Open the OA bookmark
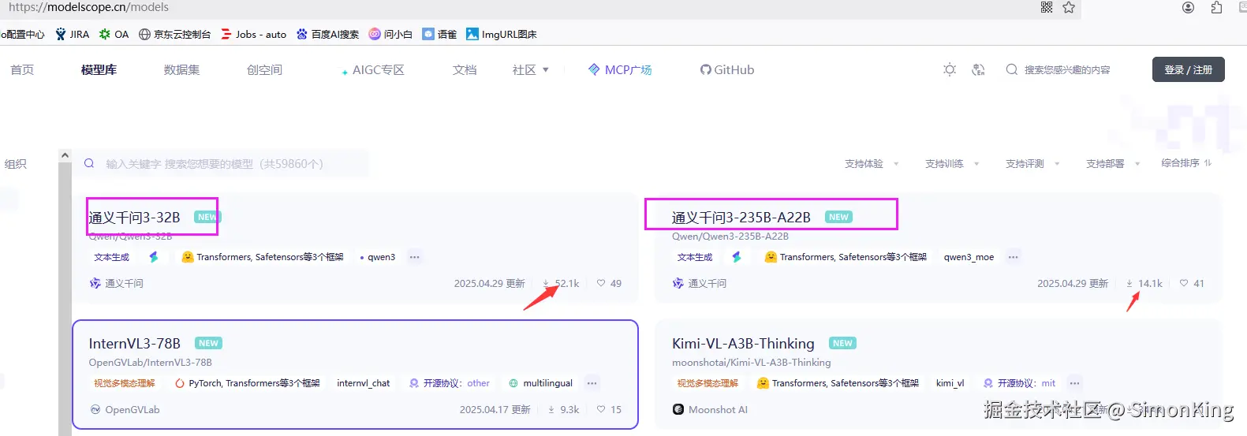Image resolution: width=1247 pixels, height=436 pixels. click(114, 34)
